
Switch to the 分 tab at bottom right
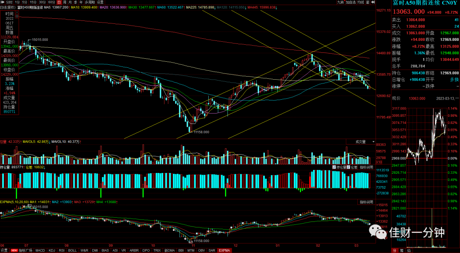(x=394, y=250)
